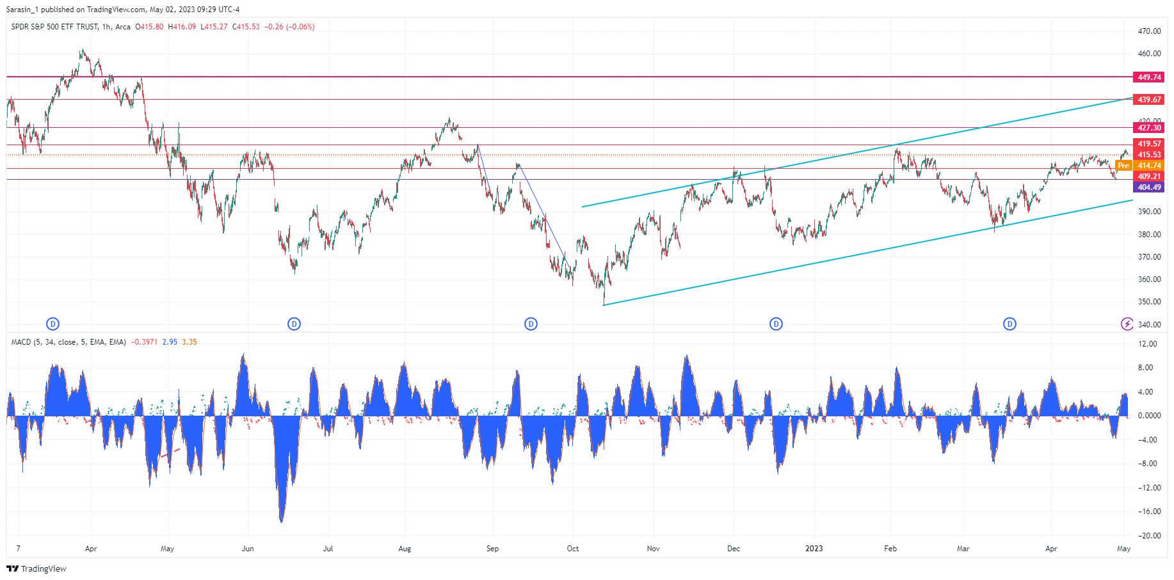Click the low value L415.27
The image size is (1174, 580).
tap(214, 27)
